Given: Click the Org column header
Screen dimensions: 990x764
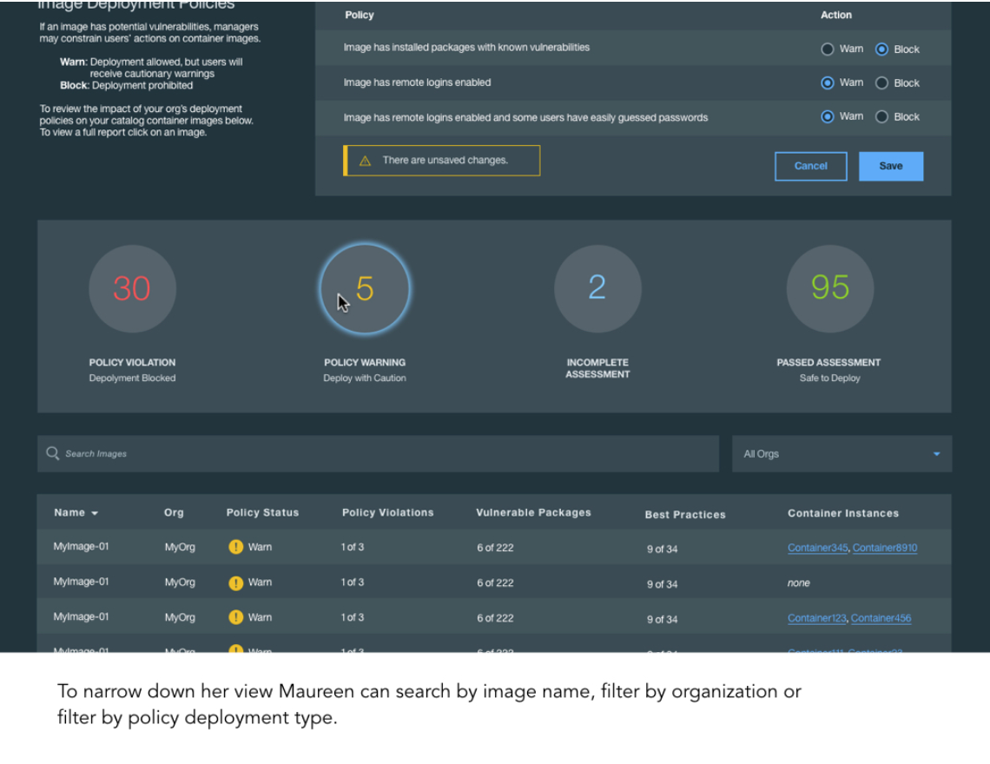Looking at the screenshot, I should (x=174, y=513).
